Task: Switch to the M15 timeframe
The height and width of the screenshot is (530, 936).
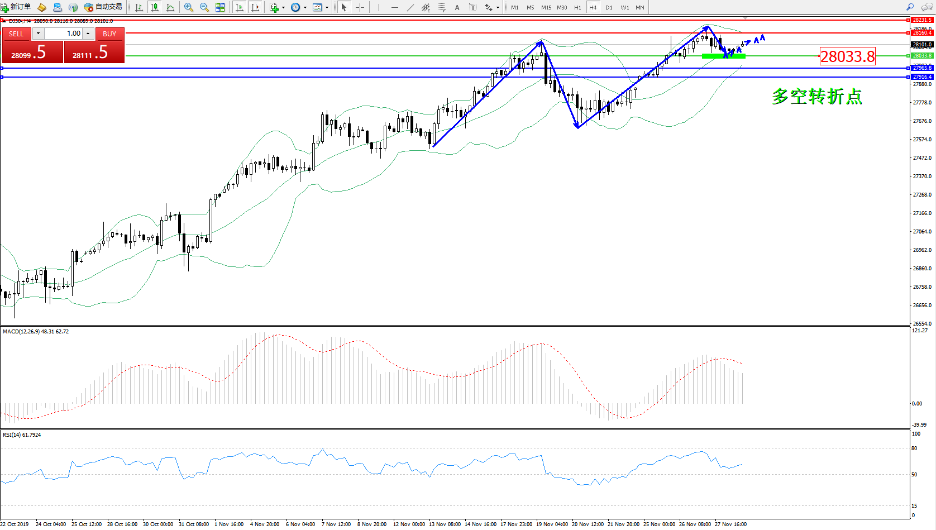Action: [x=546, y=7]
